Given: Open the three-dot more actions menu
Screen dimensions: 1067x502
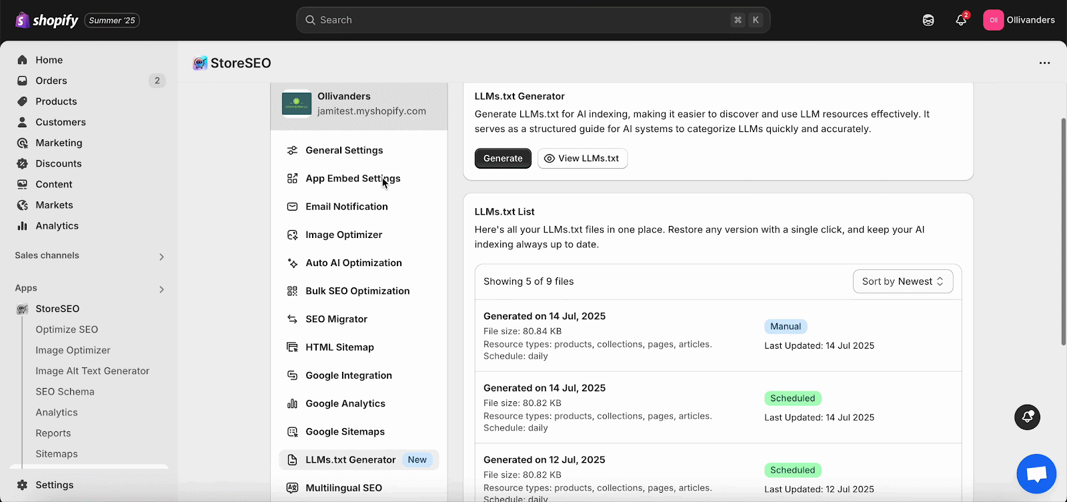Looking at the screenshot, I should click(1044, 63).
